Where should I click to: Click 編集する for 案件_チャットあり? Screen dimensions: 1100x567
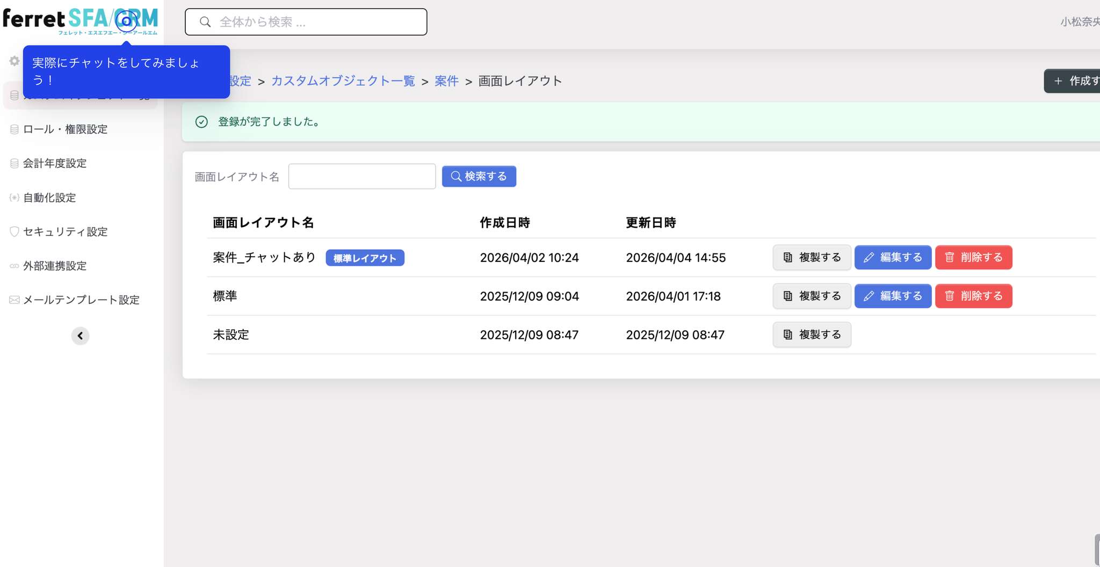coord(893,257)
